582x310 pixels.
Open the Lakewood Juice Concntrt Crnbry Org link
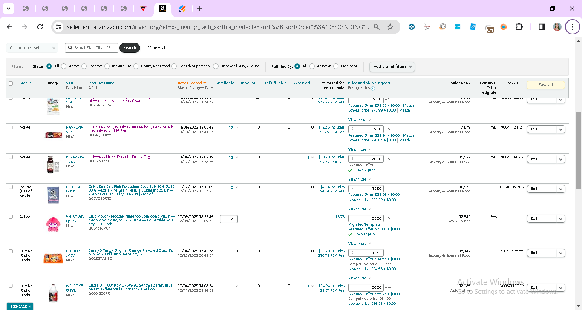119,157
